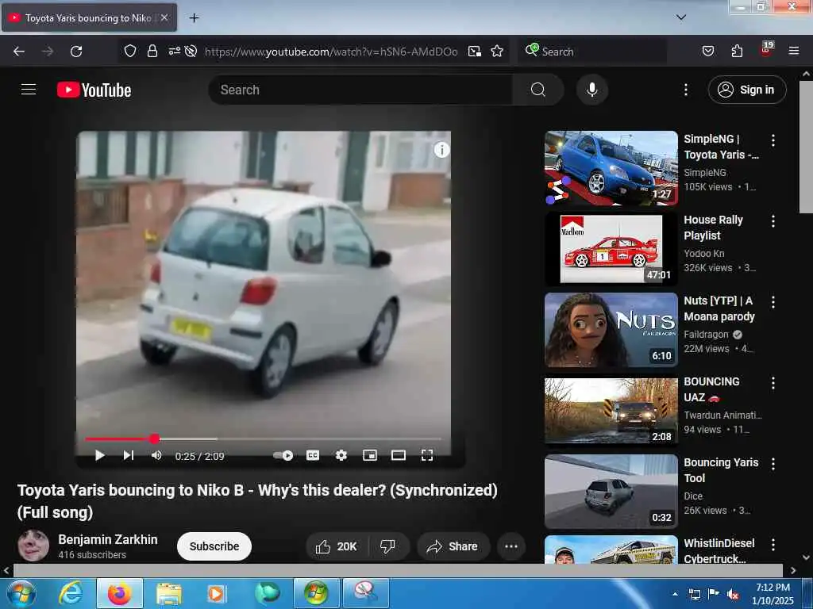Viewport: 813px width, 609px height.
Task: List all tabs dropdown arrow
Action: coord(681,17)
